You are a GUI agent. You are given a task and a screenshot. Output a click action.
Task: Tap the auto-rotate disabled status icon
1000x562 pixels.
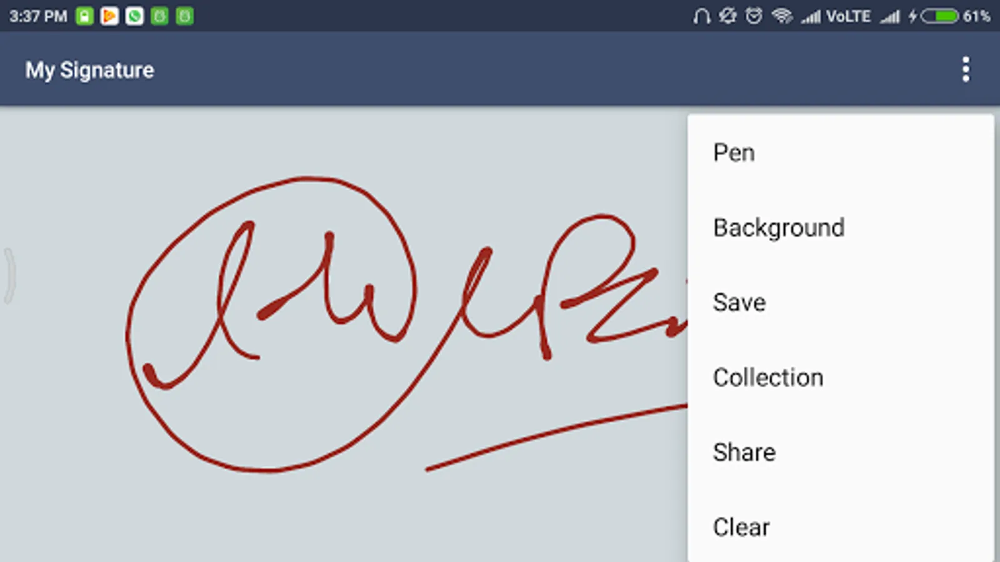(x=727, y=16)
